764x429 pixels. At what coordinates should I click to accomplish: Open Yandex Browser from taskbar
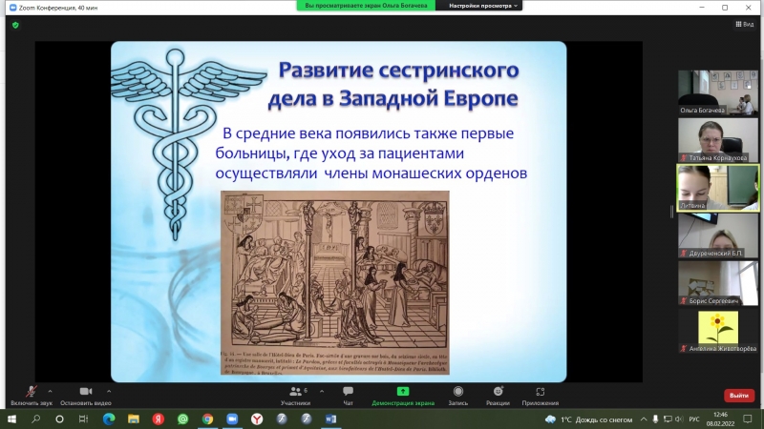(257, 419)
